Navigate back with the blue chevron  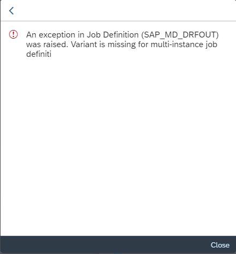tap(11, 11)
